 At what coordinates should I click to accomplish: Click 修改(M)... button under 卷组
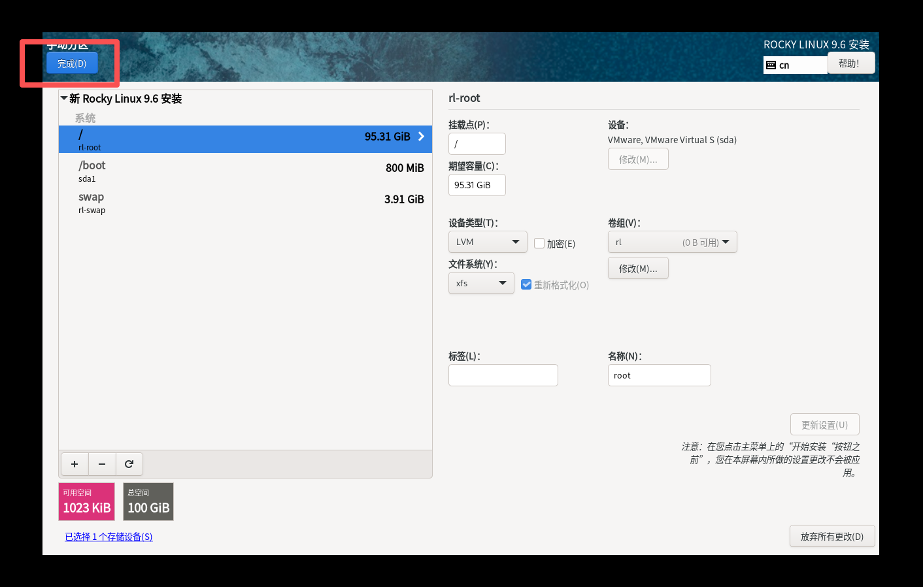pyautogui.click(x=638, y=268)
